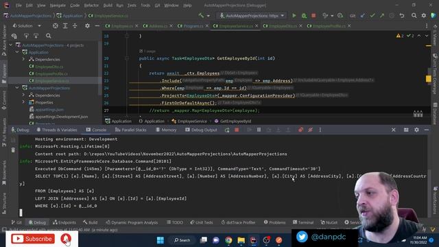Hide the debug tool window with its minus icon
This screenshot has height=247, width=439.
click(427, 130)
